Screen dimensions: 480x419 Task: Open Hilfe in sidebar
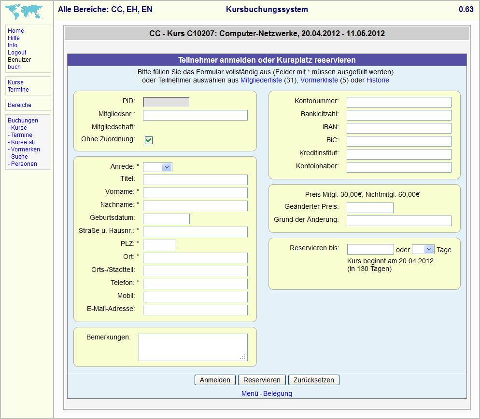tap(14, 38)
